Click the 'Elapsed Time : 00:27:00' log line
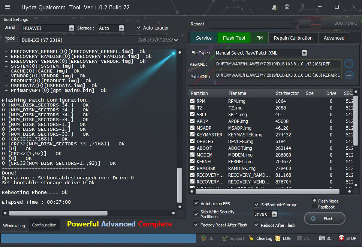This screenshot has height=247, width=362. [36, 202]
